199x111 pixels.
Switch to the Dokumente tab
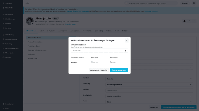51,31
